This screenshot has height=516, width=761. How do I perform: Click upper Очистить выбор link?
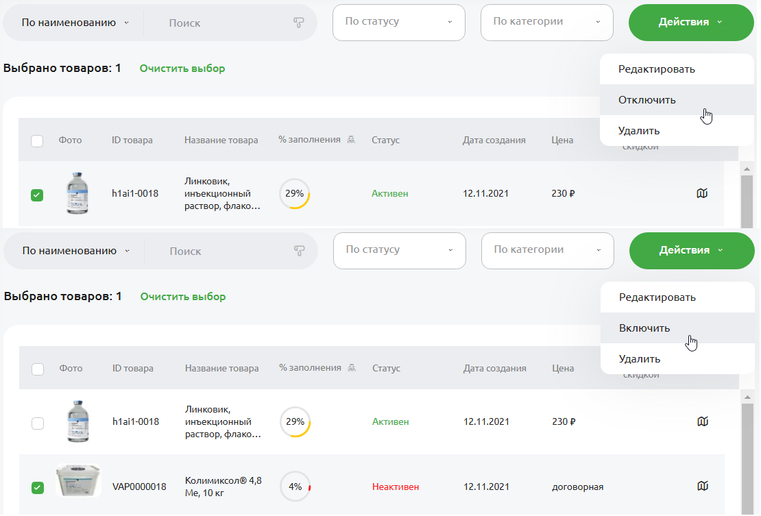(x=182, y=69)
